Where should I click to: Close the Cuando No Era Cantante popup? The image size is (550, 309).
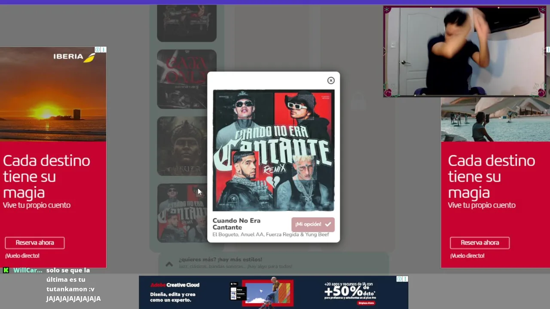(x=331, y=80)
